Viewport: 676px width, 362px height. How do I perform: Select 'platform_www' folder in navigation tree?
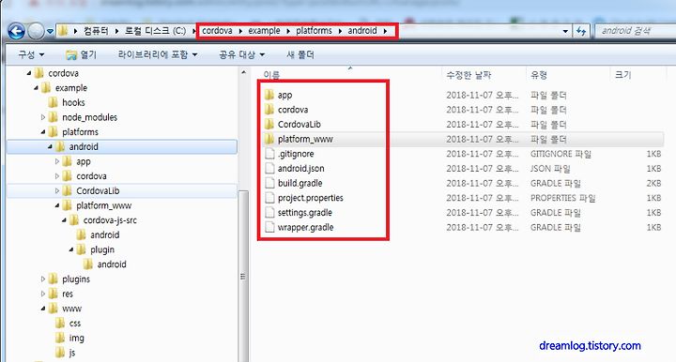(x=97, y=205)
